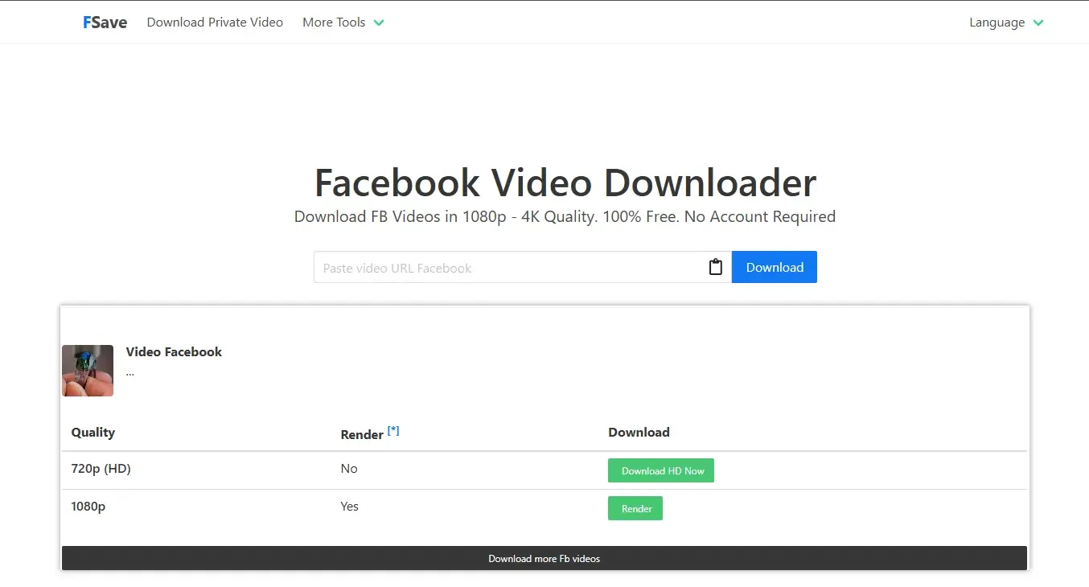Expand the More Tools chevron arrow
Viewport: 1089px width, 587px height.
tap(379, 23)
